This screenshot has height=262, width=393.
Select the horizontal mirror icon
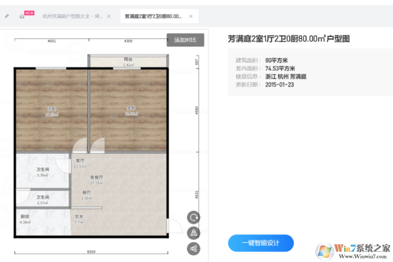pos(193,232)
